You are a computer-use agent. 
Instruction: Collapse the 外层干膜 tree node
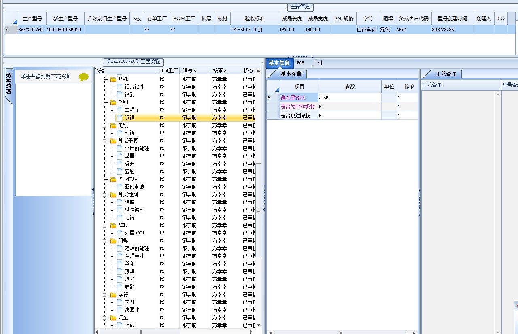coord(105,141)
